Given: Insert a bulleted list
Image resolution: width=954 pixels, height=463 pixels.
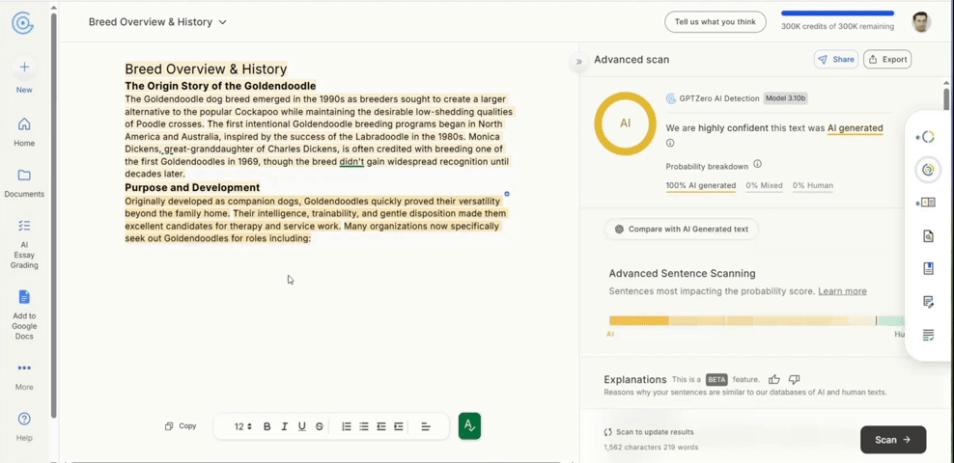Looking at the screenshot, I should 364,426.
